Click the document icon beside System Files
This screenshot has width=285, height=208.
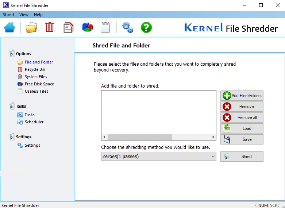point(20,77)
